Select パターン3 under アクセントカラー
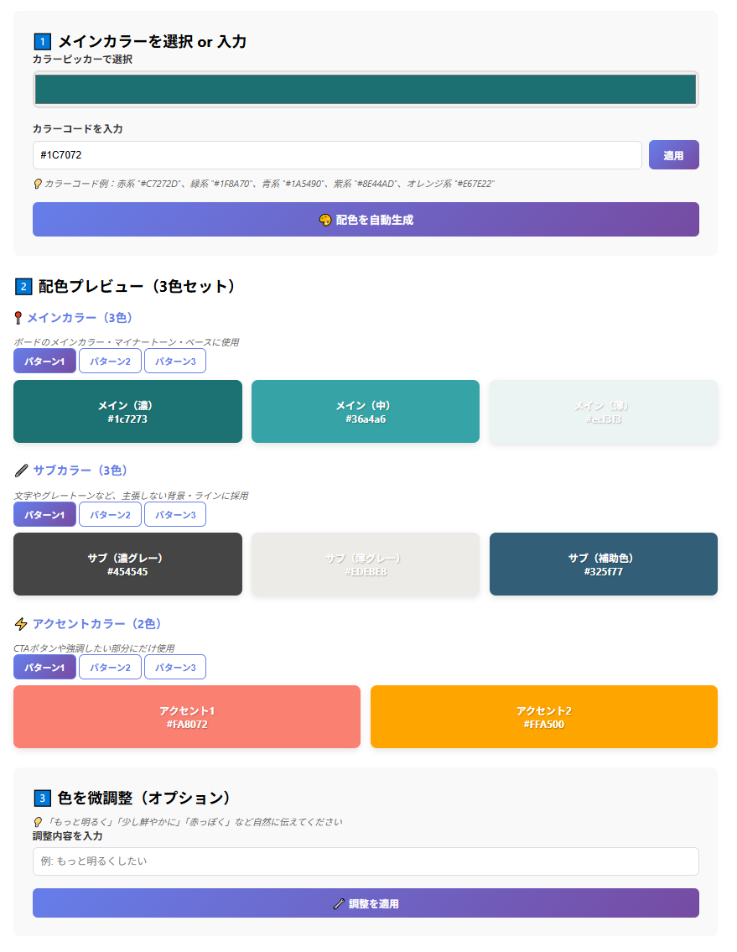Image resolution: width=737 pixels, height=952 pixels. (x=175, y=668)
